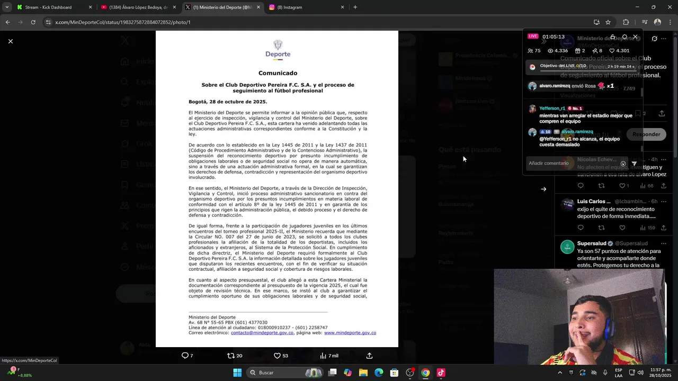Reply to Luis Carlos comment
This screenshot has width=678, height=381.
click(x=581, y=228)
